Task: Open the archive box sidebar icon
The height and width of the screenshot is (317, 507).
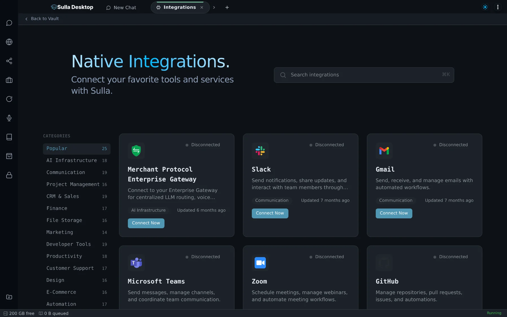Action: click(9, 156)
